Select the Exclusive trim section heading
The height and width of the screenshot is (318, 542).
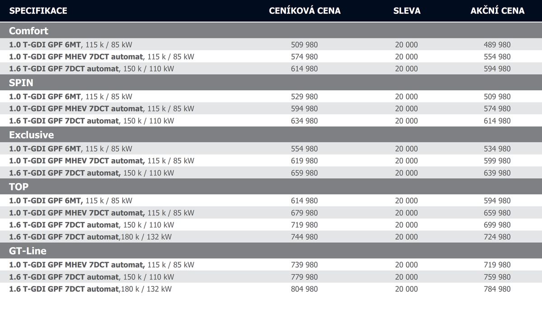pos(31,135)
